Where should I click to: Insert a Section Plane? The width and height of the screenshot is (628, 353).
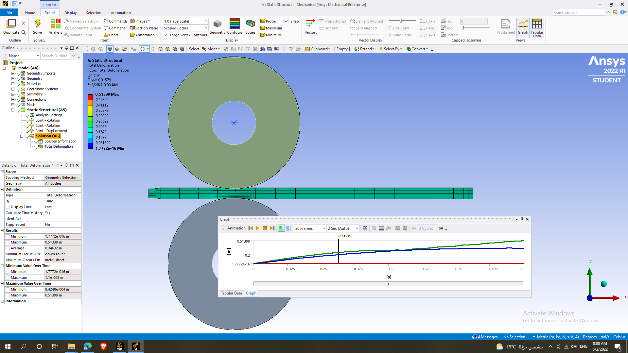pyautogui.click(x=144, y=28)
